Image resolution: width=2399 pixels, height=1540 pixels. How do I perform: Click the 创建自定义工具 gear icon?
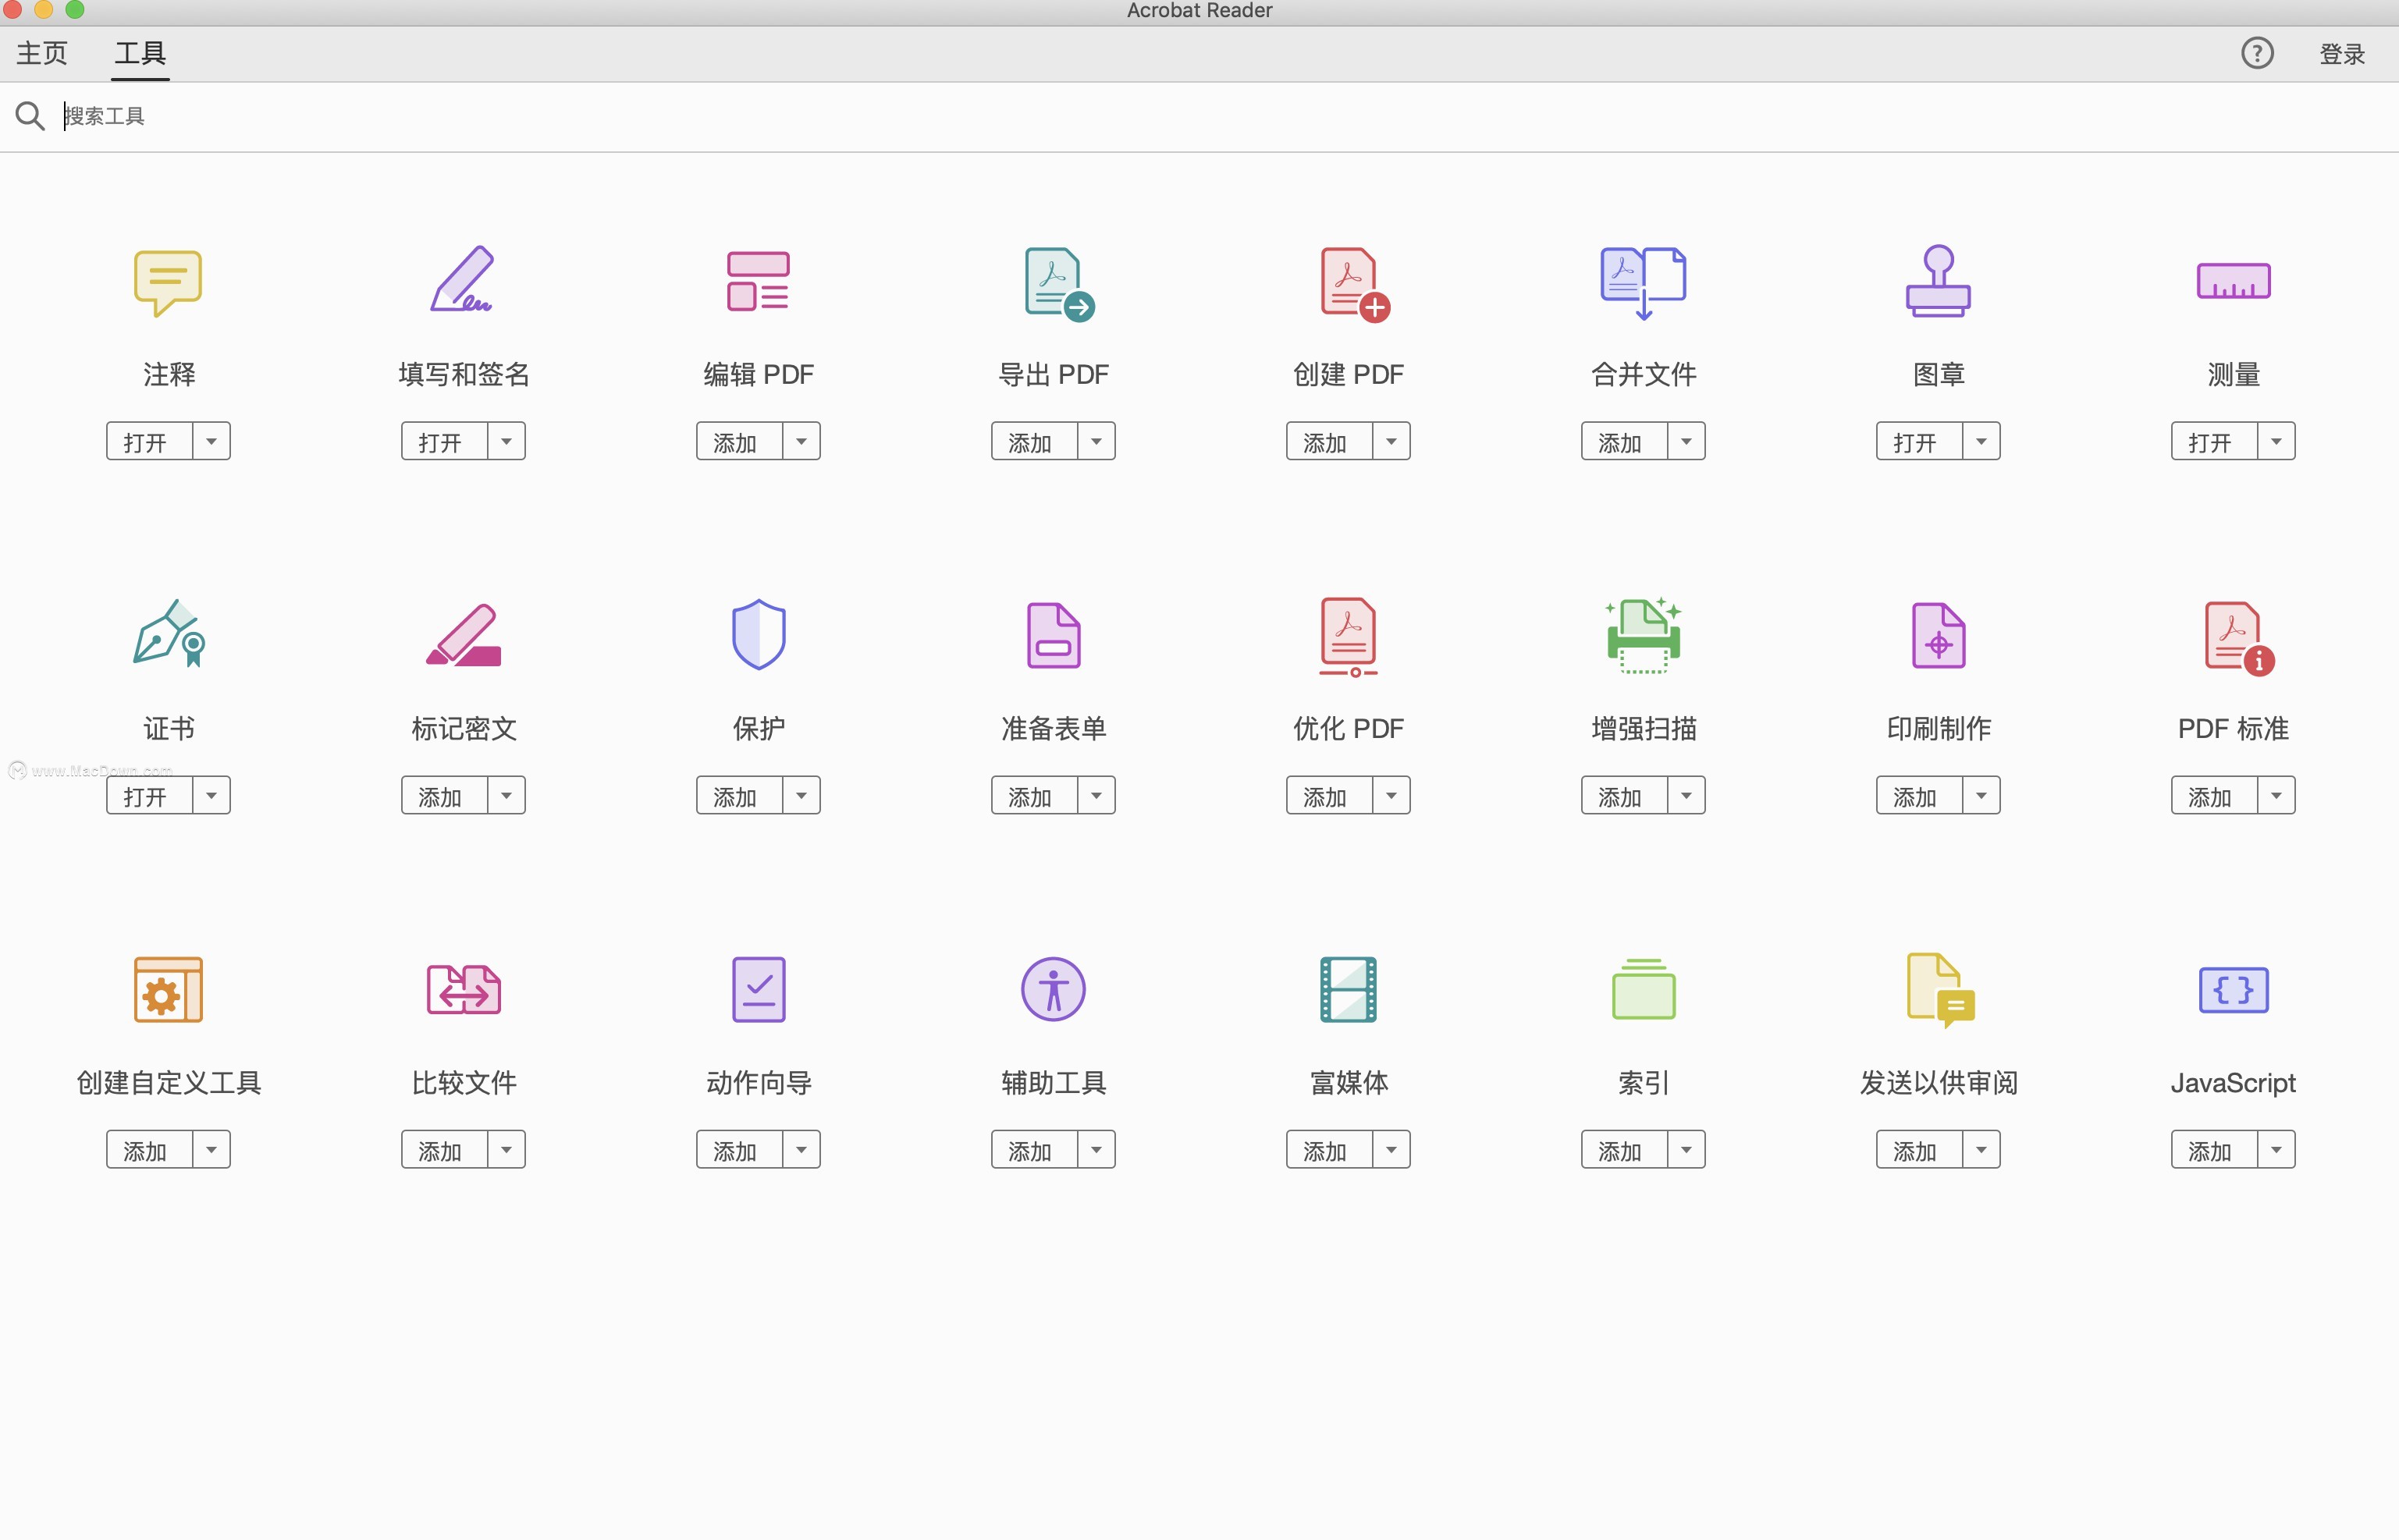[168, 990]
